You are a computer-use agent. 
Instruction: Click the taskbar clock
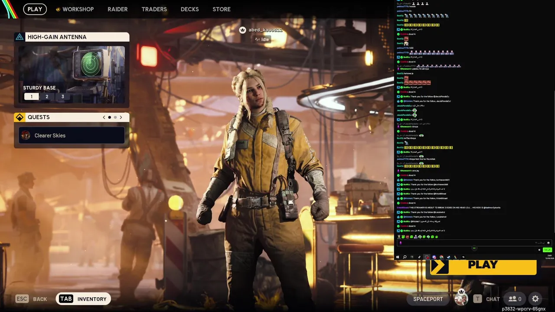[550, 257]
